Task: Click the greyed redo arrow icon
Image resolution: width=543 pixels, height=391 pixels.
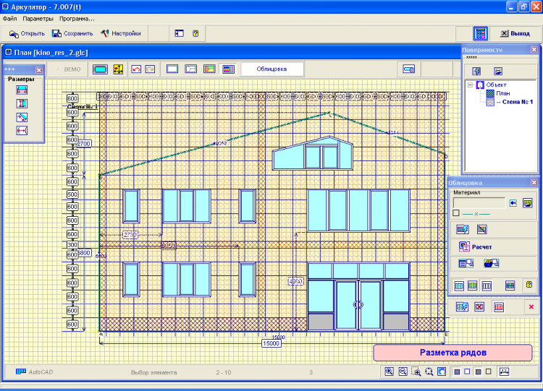Action: point(150,69)
